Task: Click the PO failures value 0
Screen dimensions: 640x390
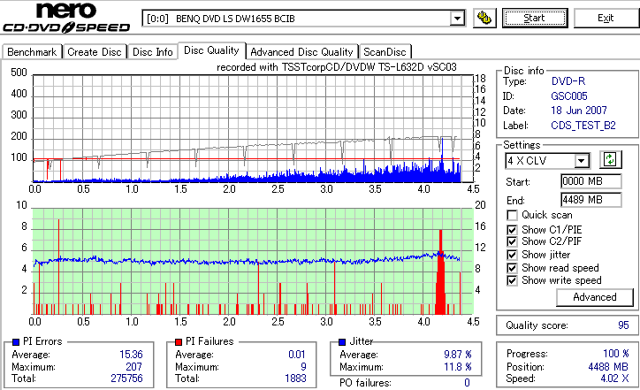Action: coord(467,383)
